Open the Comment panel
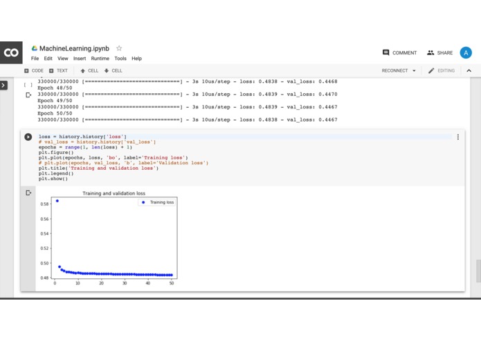This screenshot has width=481, height=341. (399, 52)
